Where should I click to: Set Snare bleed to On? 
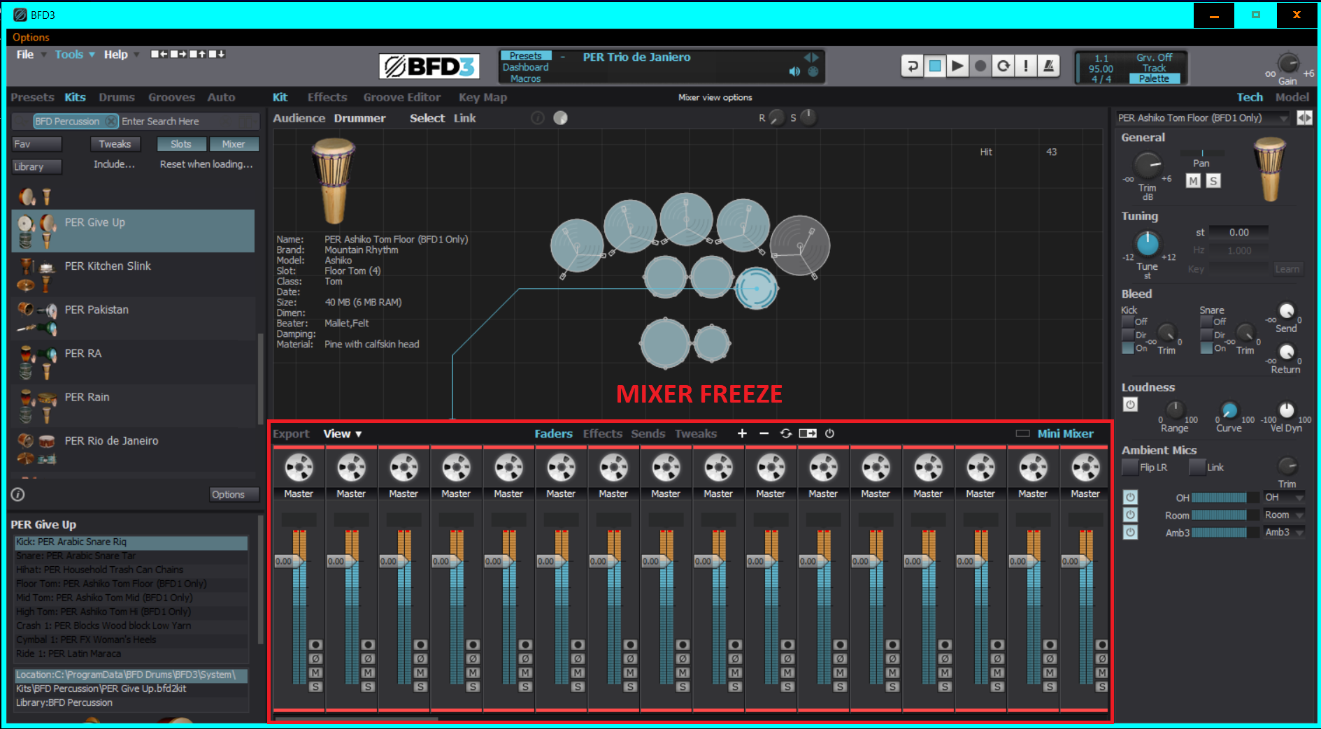[1206, 348]
